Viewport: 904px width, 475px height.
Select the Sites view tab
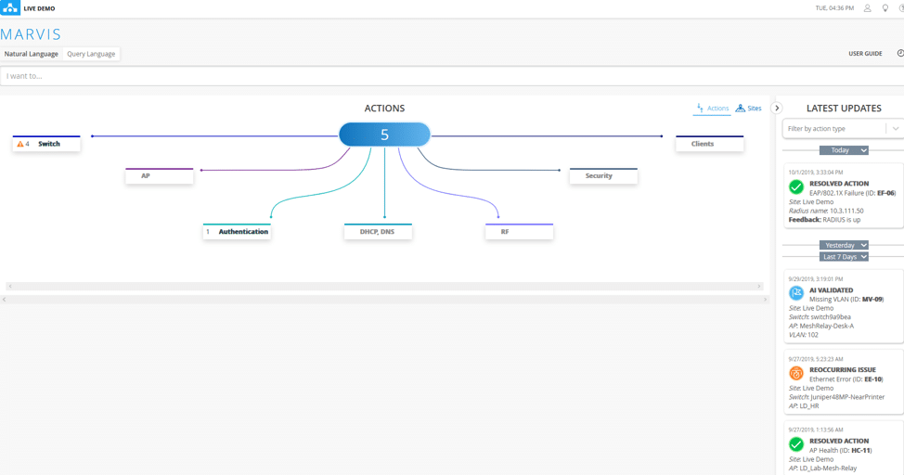click(x=749, y=109)
